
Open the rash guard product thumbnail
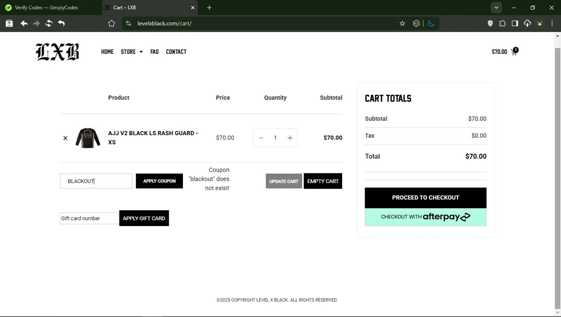pos(88,138)
